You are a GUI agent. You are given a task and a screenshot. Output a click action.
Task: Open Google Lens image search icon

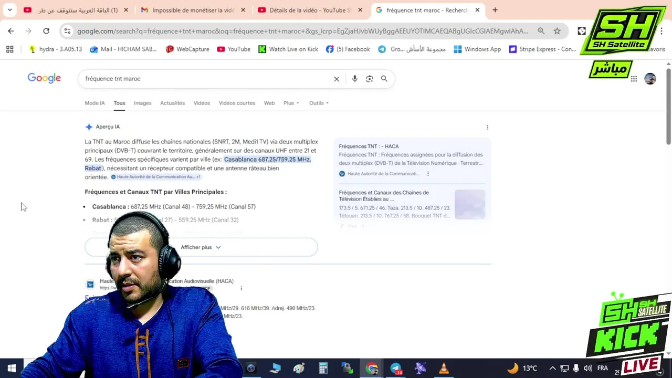370,79
